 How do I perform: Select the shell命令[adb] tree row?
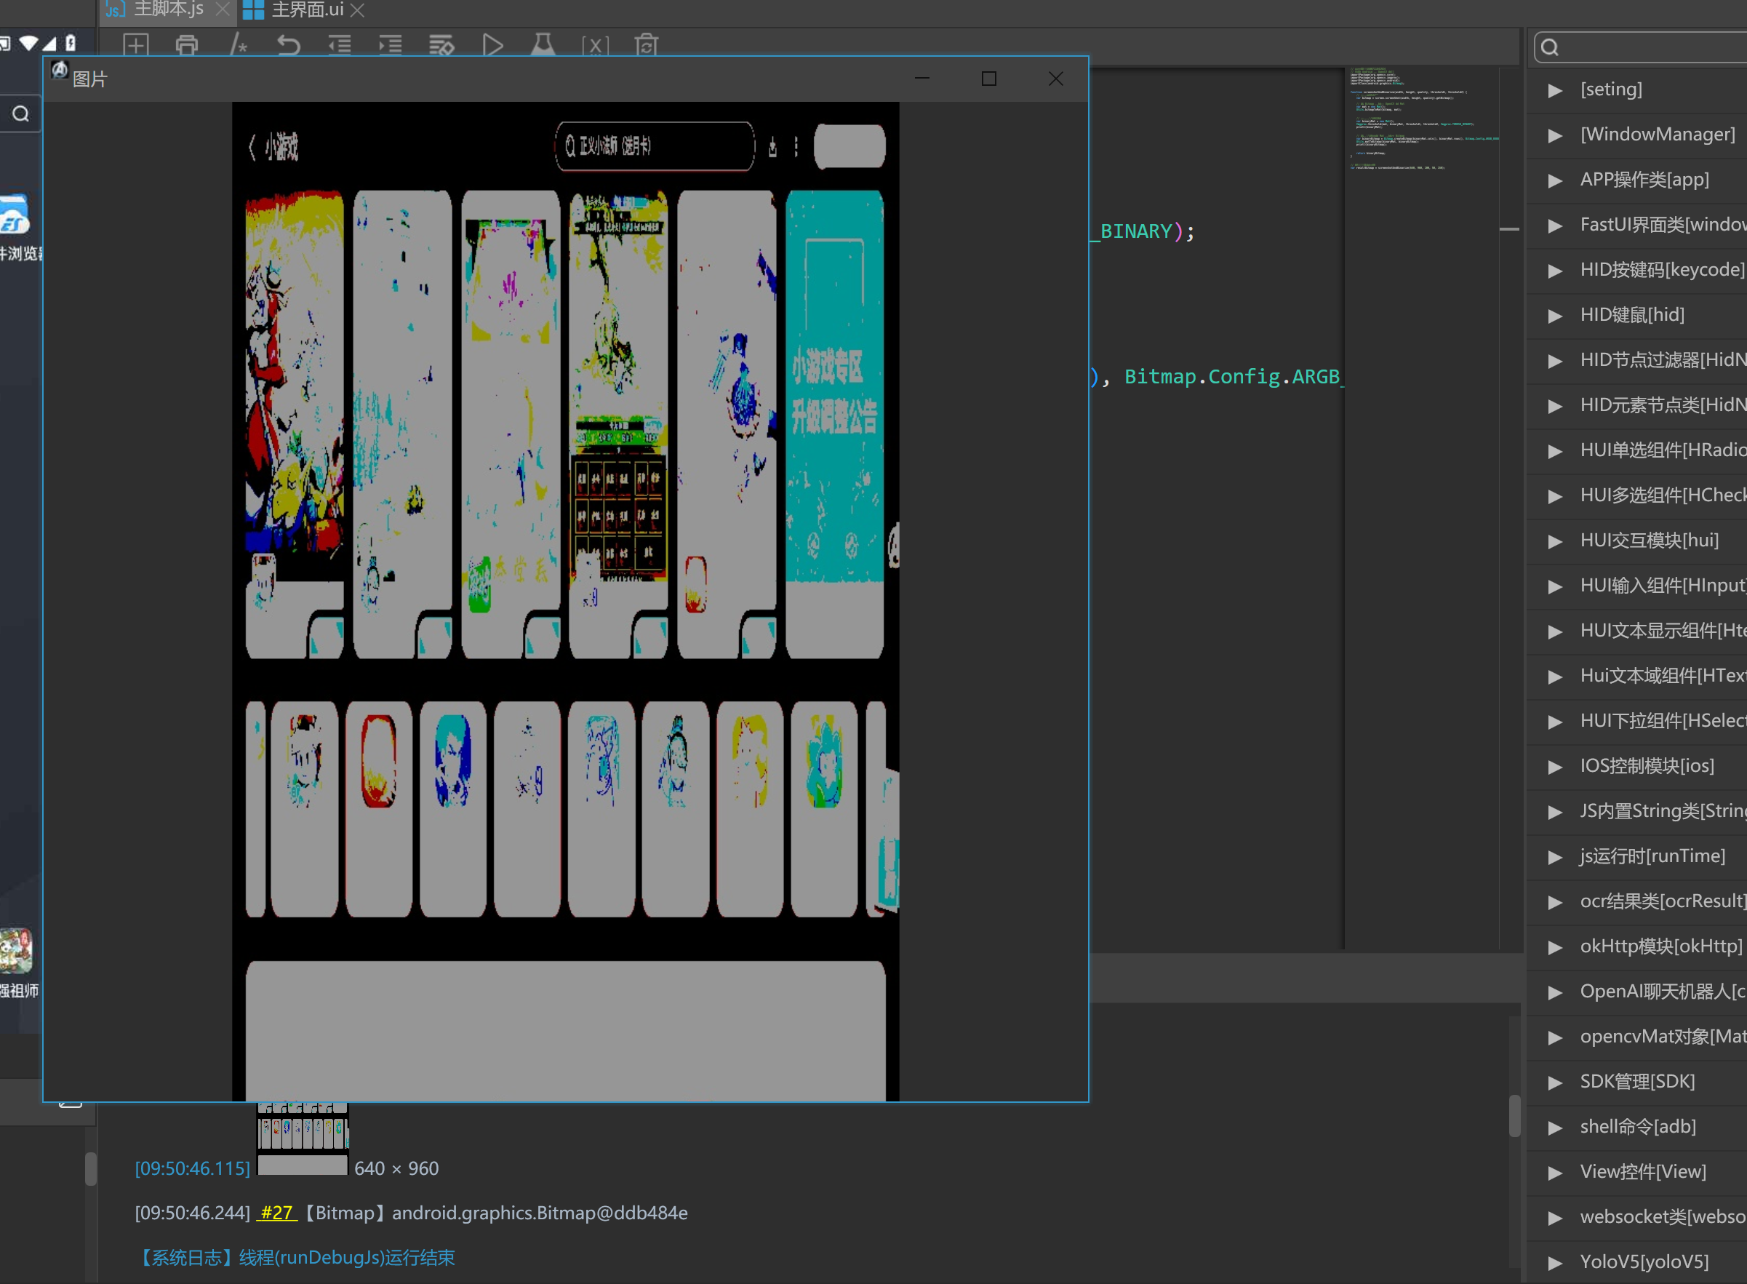pos(1636,1126)
